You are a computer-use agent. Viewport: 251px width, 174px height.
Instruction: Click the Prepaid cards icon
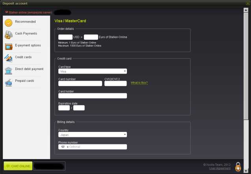(x=9, y=83)
